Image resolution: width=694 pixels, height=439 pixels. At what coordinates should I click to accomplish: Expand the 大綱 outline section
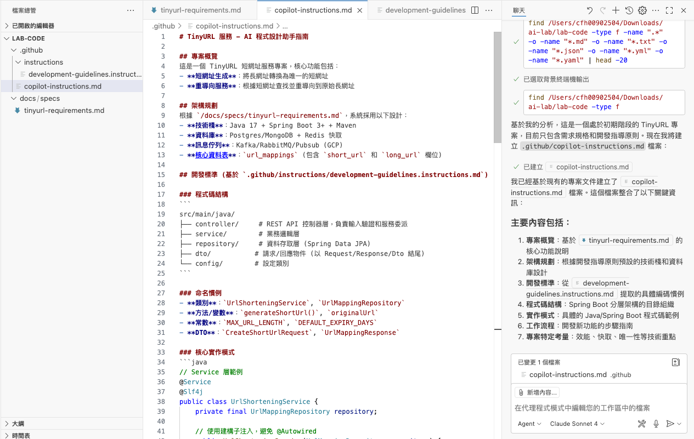[71, 424]
